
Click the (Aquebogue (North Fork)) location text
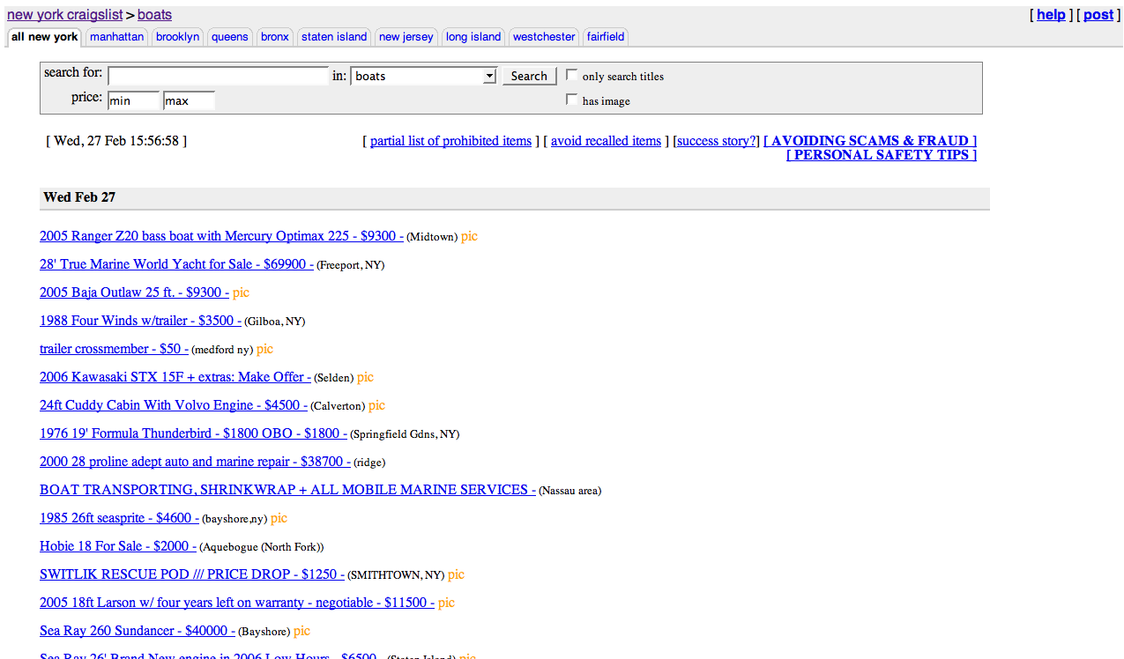262,547
